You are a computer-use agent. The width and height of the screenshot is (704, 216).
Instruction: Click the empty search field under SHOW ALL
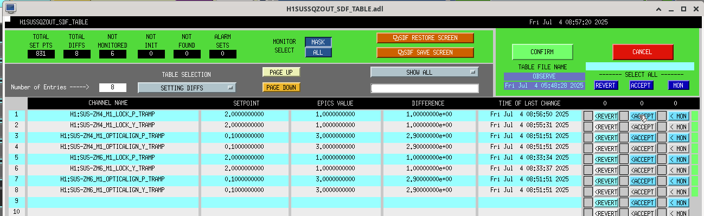coord(425,88)
